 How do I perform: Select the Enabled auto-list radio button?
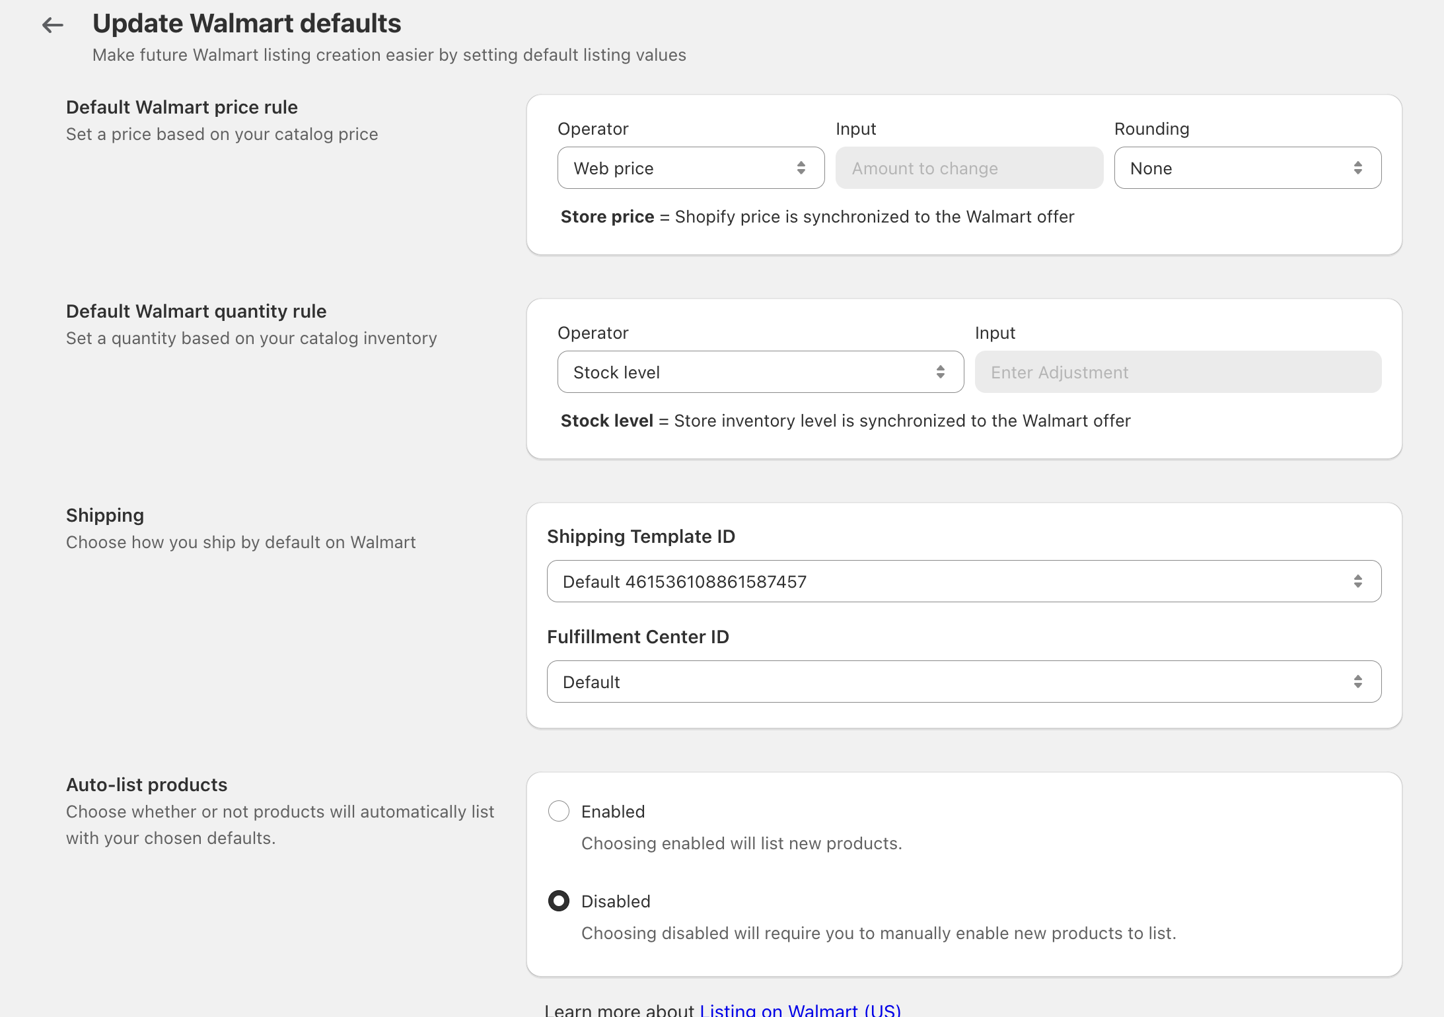click(559, 811)
